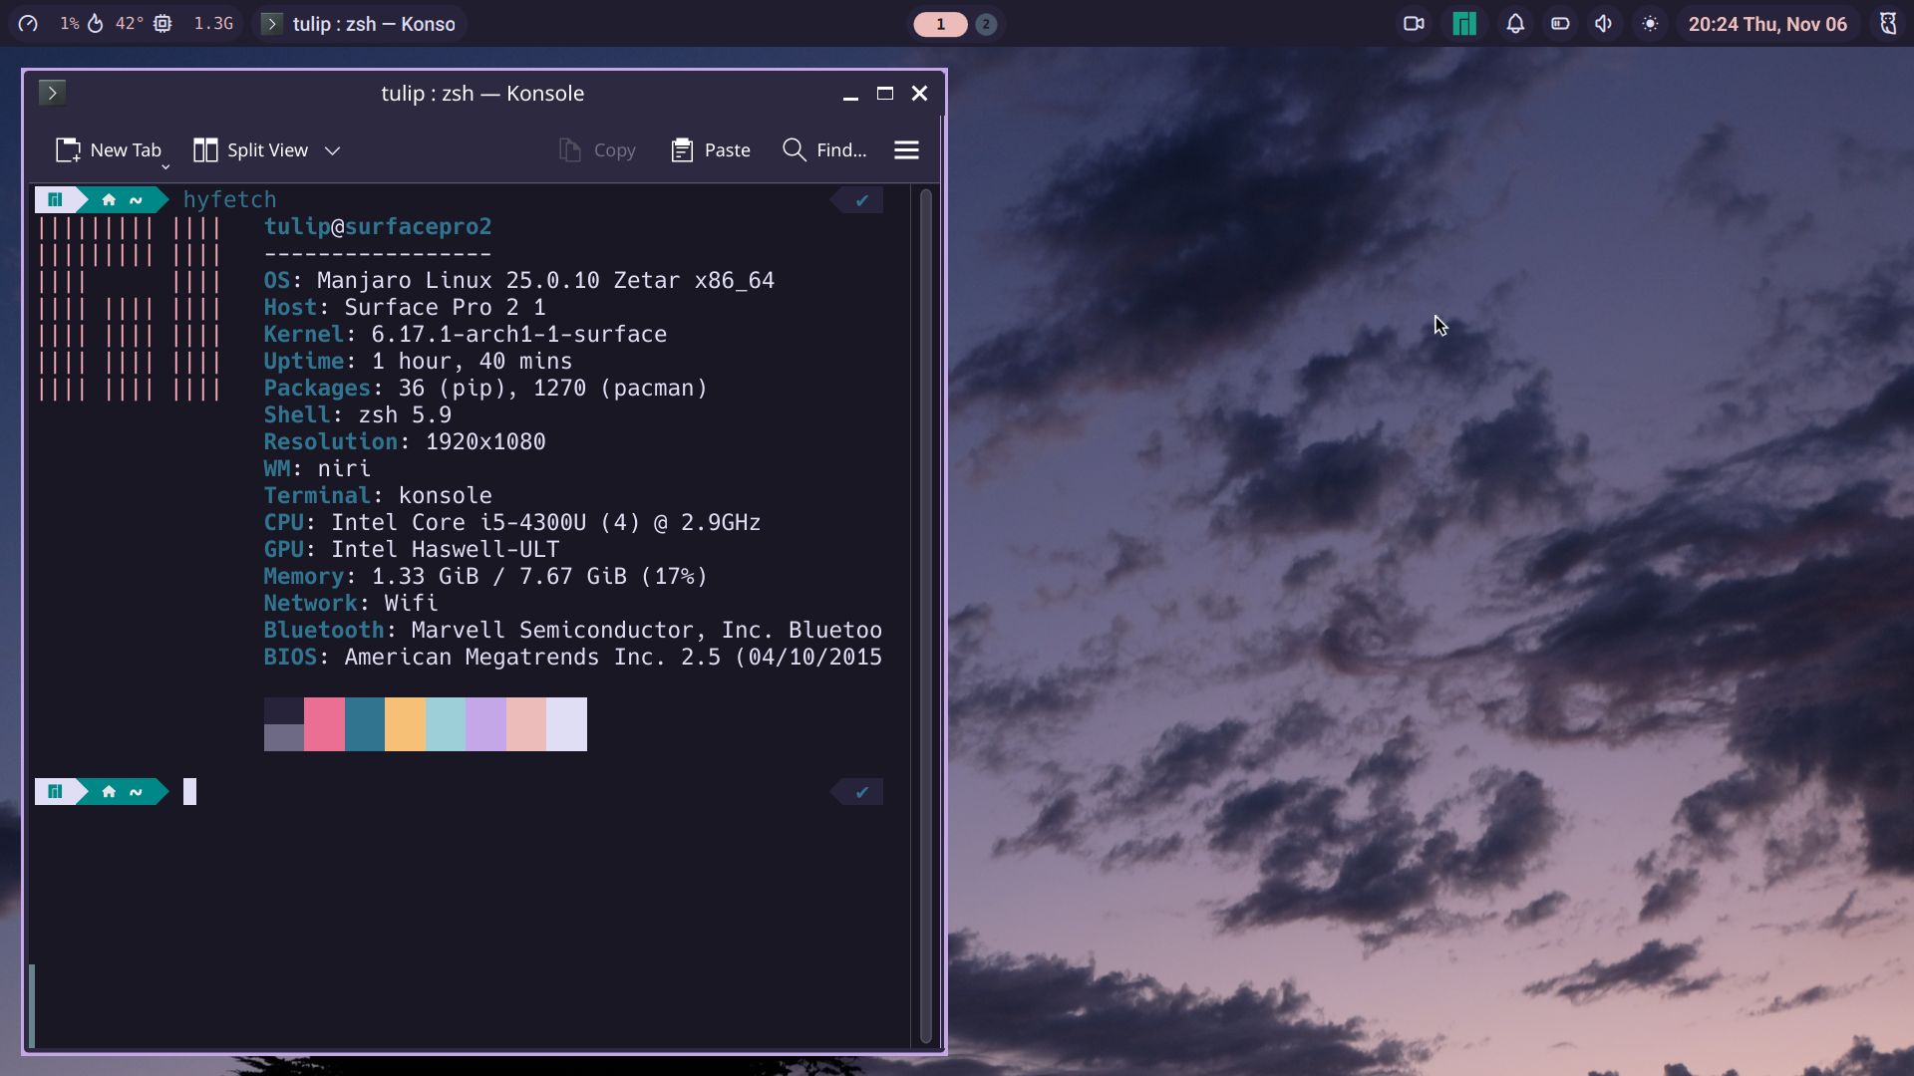
Task: Open volume control via the speaker icon
Action: pyautogui.click(x=1603, y=24)
